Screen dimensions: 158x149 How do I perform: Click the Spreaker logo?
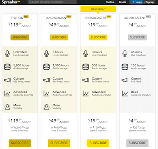11,2
